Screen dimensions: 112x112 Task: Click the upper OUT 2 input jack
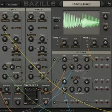click(87, 41)
